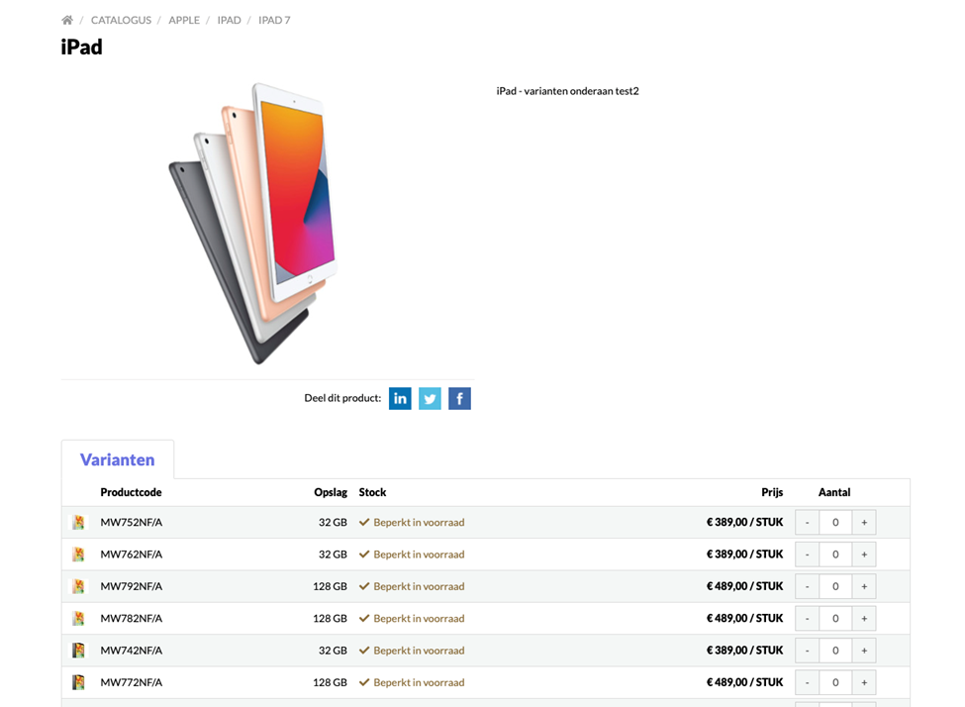Image resolution: width=965 pixels, height=707 pixels.
Task: Decrease quantity for MW772NF/A
Action: click(x=807, y=682)
